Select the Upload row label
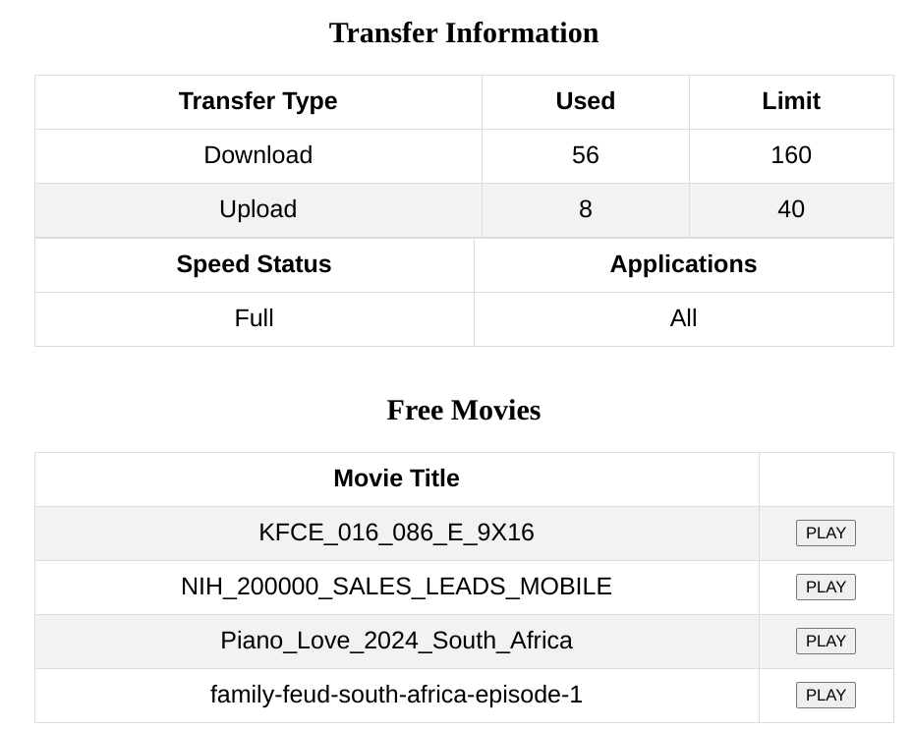 257,209
